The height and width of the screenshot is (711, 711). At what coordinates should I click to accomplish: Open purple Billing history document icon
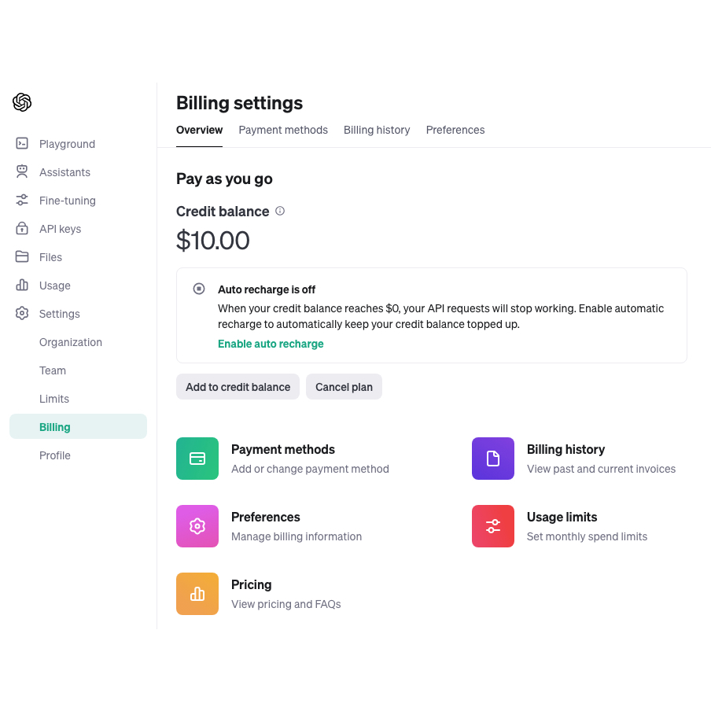493,459
